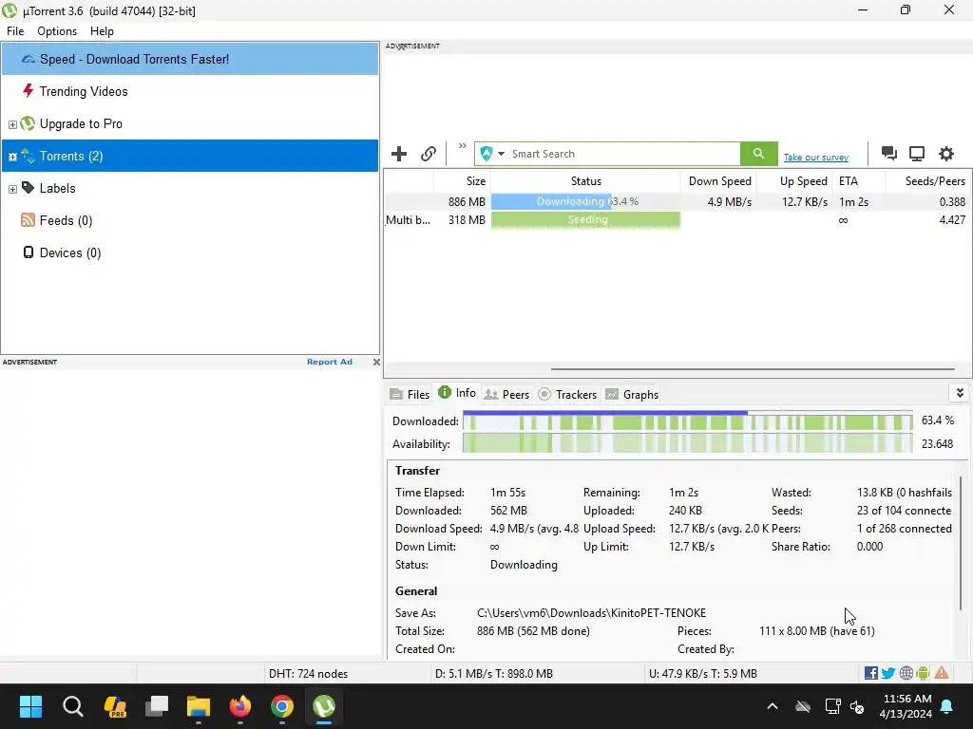Viewport: 973px width, 729px height.
Task: Sort by Down Speed column header
Action: [x=718, y=181]
